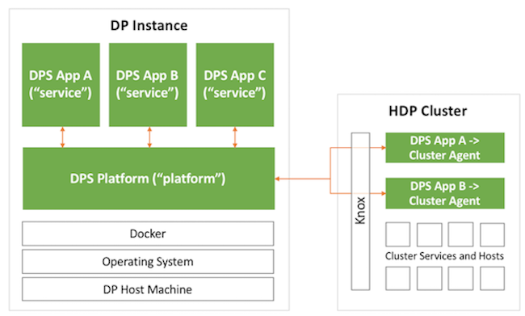Click last empty host square, top row

pos(492,234)
